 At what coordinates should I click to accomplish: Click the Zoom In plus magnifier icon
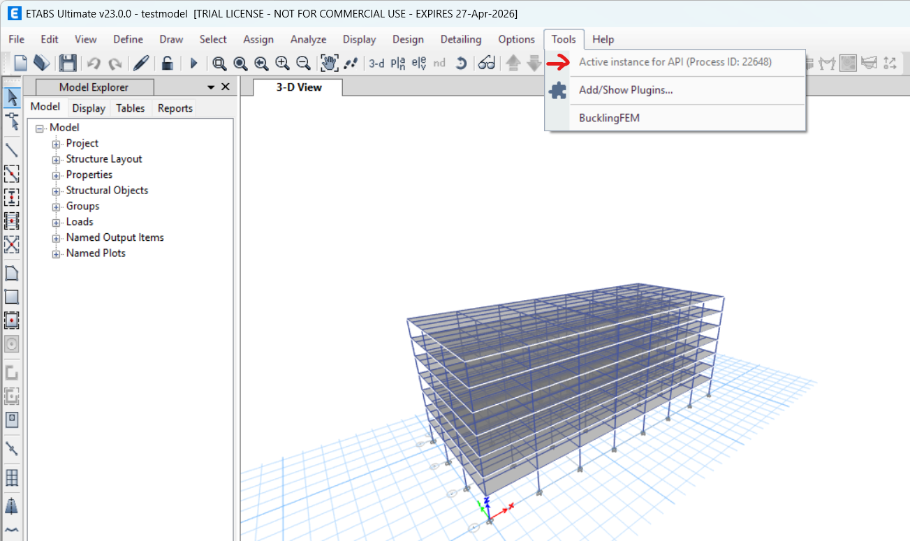pyautogui.click(x=282, y=64)
